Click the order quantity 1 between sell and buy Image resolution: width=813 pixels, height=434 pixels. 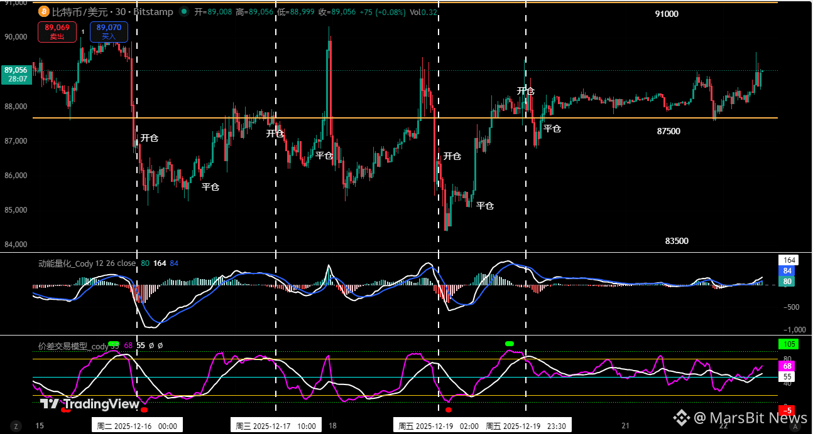coord(84,31)
